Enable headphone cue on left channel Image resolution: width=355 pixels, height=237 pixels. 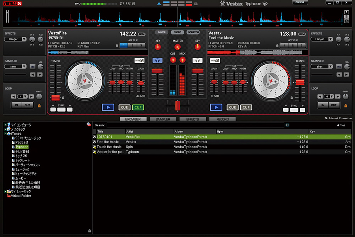157,60
